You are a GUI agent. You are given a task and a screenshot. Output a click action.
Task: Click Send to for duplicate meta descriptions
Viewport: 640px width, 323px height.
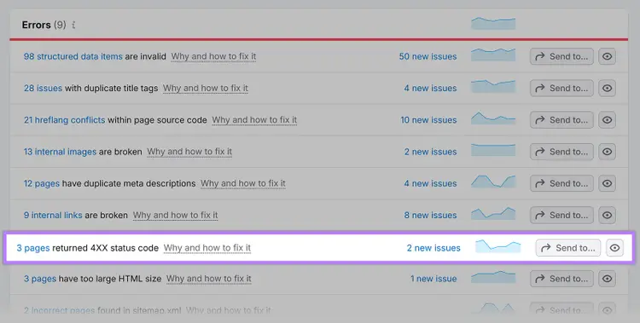point(561,183)
